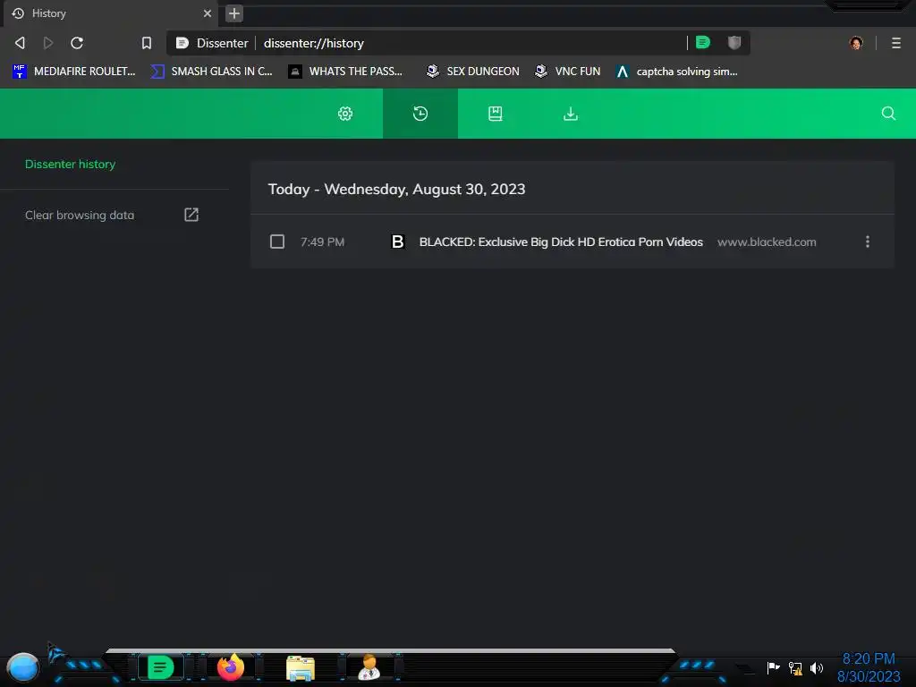
Task: Click the date header Wednesday, August 30, 2023
Action: click(425, 190)
